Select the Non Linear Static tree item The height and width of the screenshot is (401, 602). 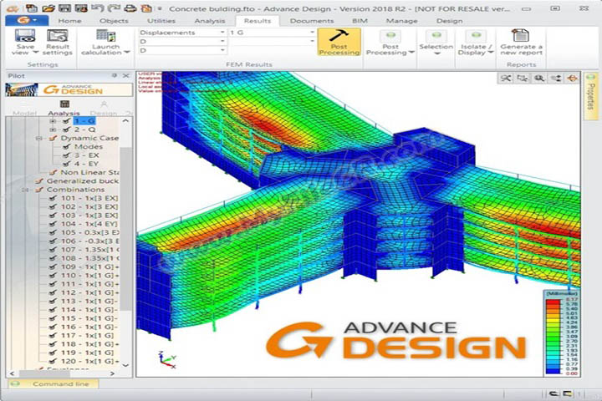tap(89, 172)
